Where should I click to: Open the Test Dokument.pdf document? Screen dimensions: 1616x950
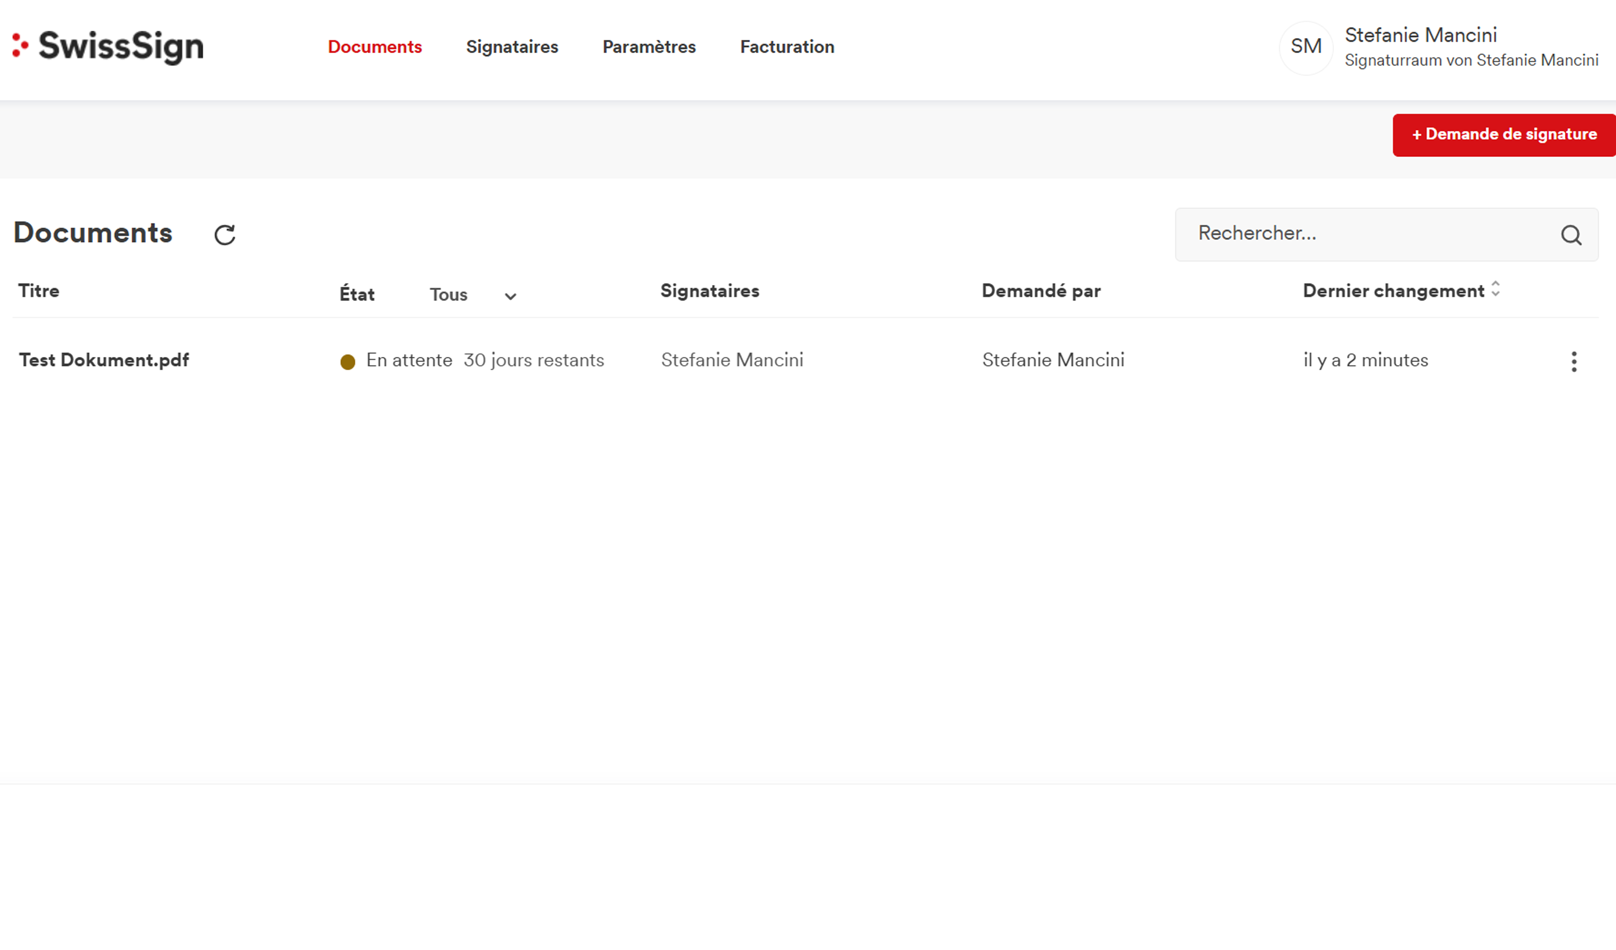tap(104, 360)
